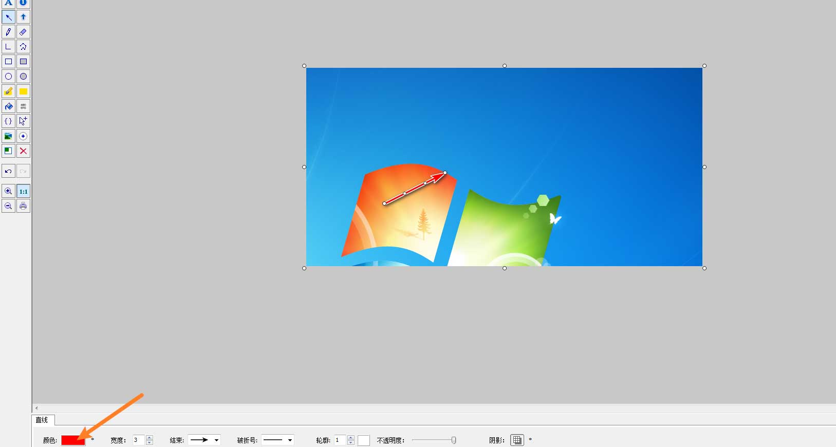Select the filled rectangle tool
The image size is (836, 447).
pos(23,62)
